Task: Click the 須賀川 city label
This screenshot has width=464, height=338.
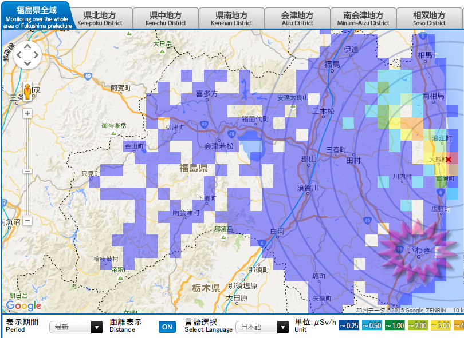Action: tap(308, 188)
